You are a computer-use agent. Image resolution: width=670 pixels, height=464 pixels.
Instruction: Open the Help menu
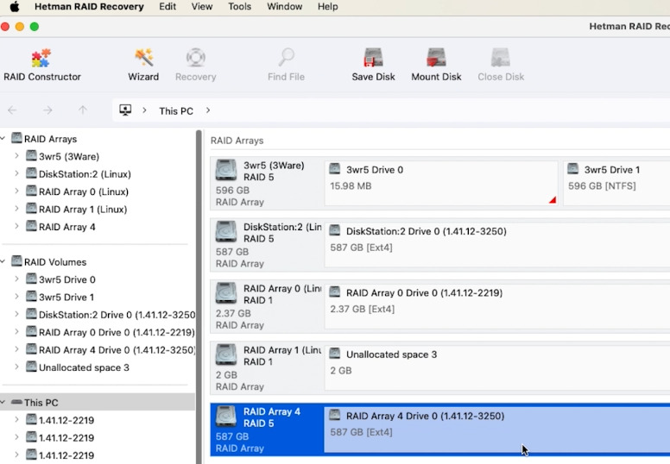click(x=328, y=7)
